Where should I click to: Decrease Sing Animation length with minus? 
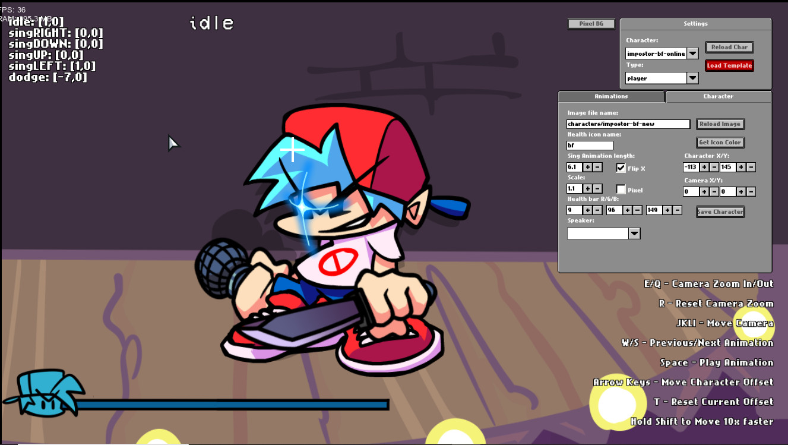tap(597, 168)
